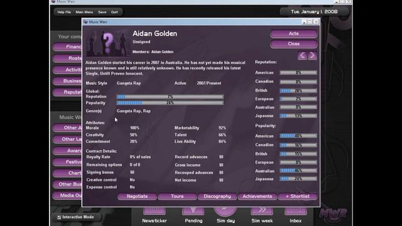Image resolution: width=402 pixels, height=226 pixels.
Task: Show the Achievements page
Action: click(x=257, y=196)
